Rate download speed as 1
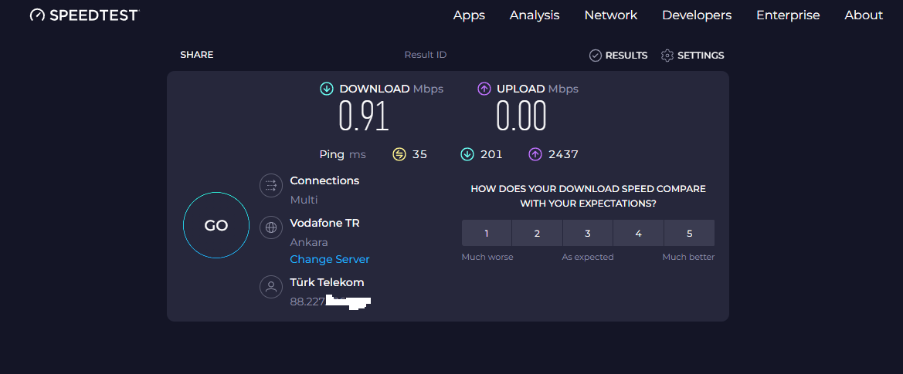This screenshot has height=374, width=903. pyautogui.click(x=487, y=233)
